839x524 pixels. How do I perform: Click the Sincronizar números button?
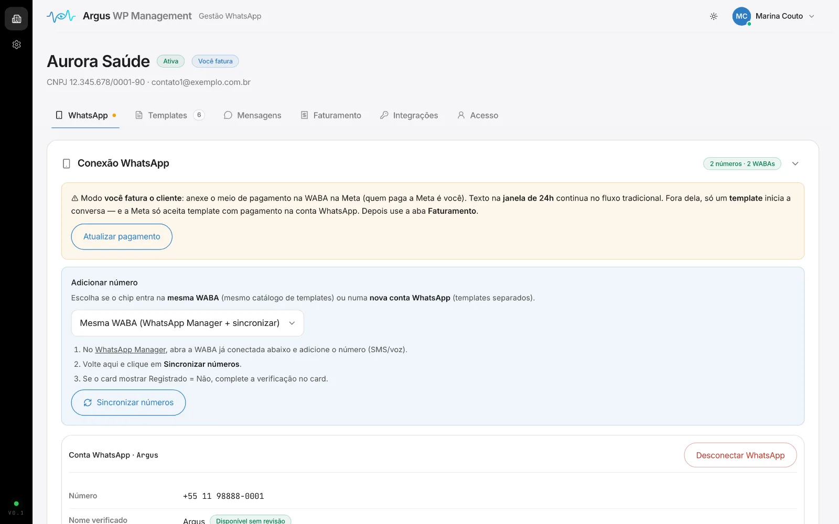[128, 402]
